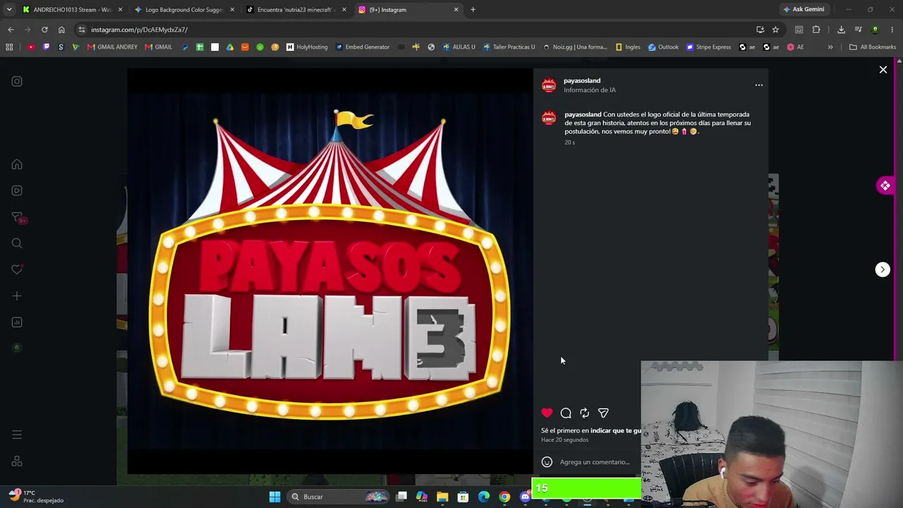The width and height of the screenshot is (903, 508).
Task: Open the emoji picker in the comment box
Action: click(547, 462)
